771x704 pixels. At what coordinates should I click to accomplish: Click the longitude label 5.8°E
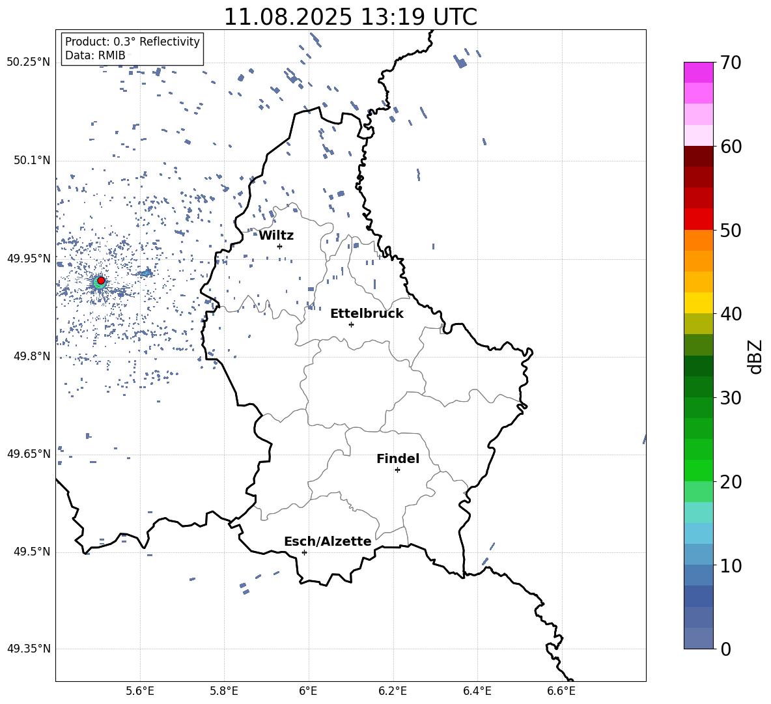224,691
